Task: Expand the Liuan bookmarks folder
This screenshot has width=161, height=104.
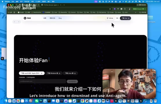Action: (54, 12)
